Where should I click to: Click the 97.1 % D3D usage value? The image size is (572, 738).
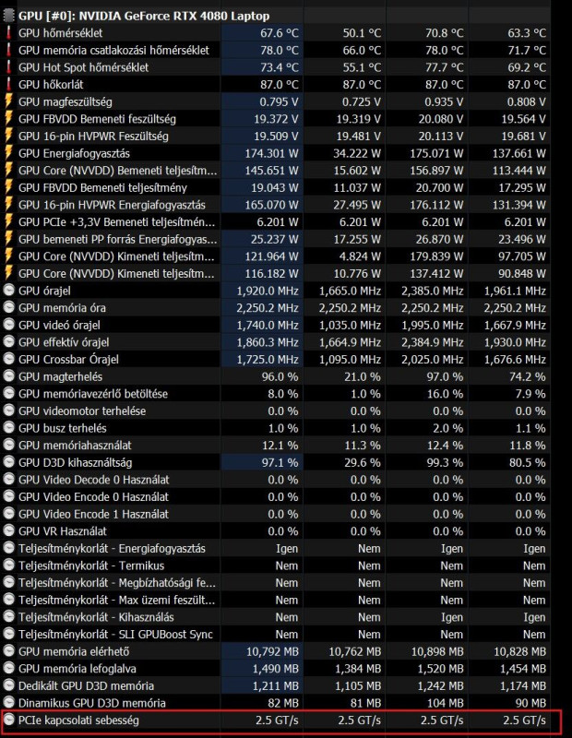pyautogui.click(x=280, y=463)
